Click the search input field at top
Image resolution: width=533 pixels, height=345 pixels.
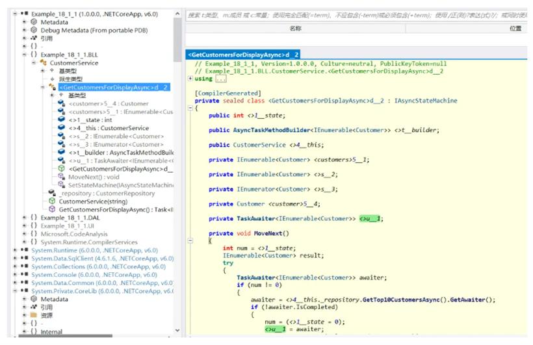356,16
